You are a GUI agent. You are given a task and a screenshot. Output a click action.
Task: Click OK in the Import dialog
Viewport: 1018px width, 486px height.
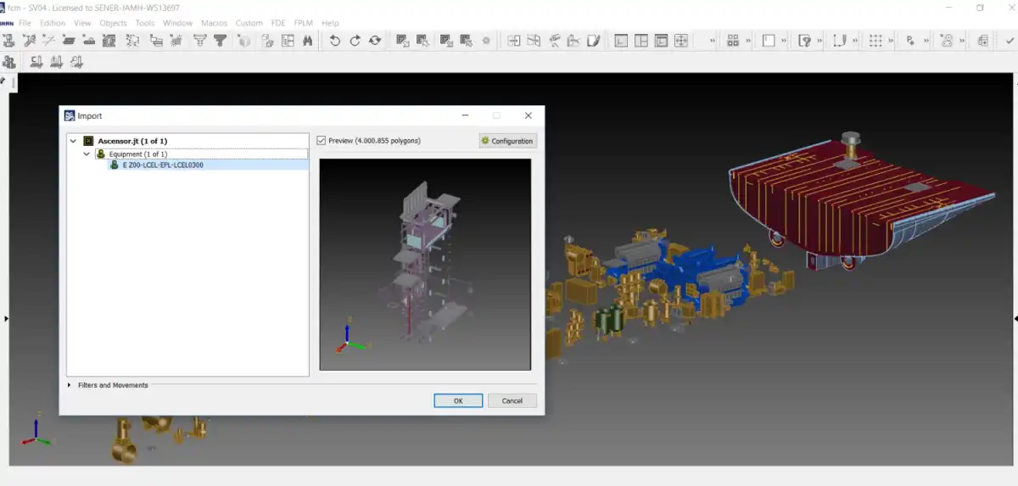[458, 400]
